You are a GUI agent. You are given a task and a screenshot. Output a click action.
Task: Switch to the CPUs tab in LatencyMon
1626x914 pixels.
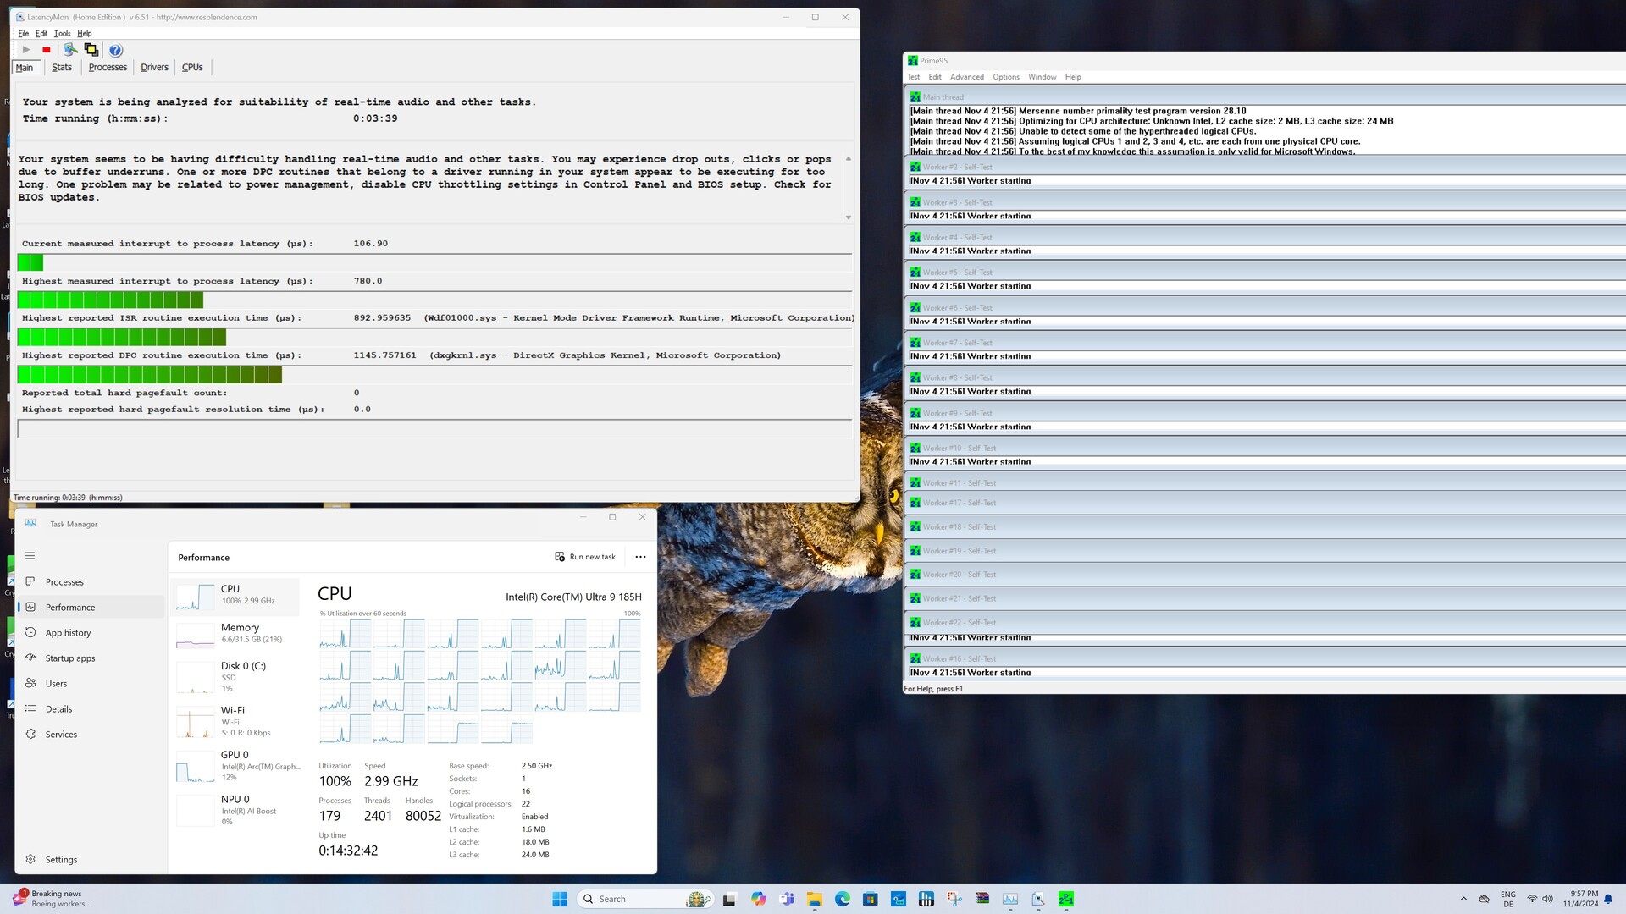tap(192, 68)
